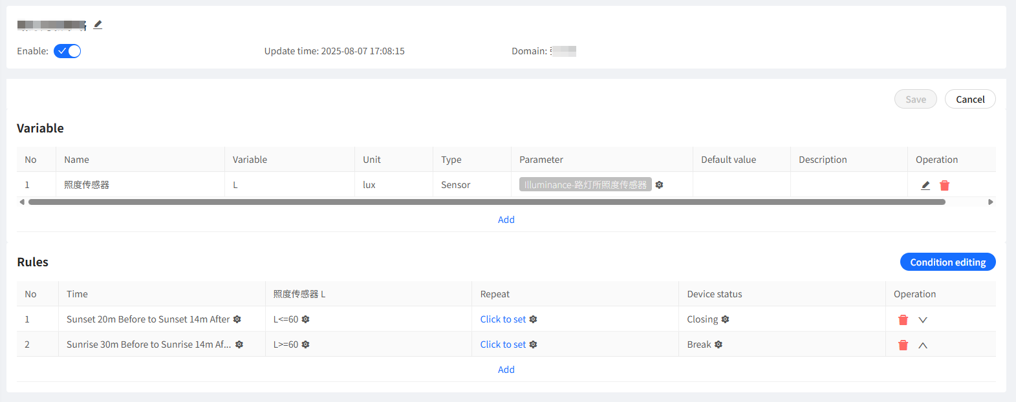Delete rule number 2
Screen dimensions: 1016x402
click(x=903, y=345)
